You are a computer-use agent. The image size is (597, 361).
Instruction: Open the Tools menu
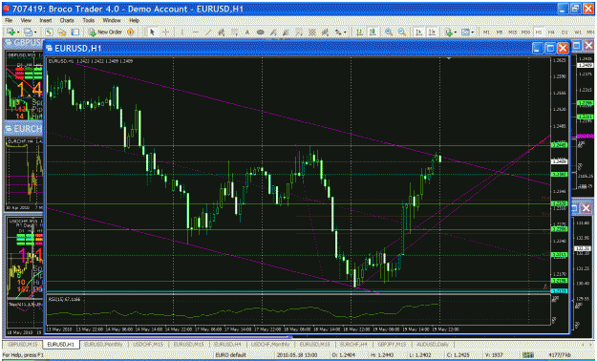[x=88, y=20]
